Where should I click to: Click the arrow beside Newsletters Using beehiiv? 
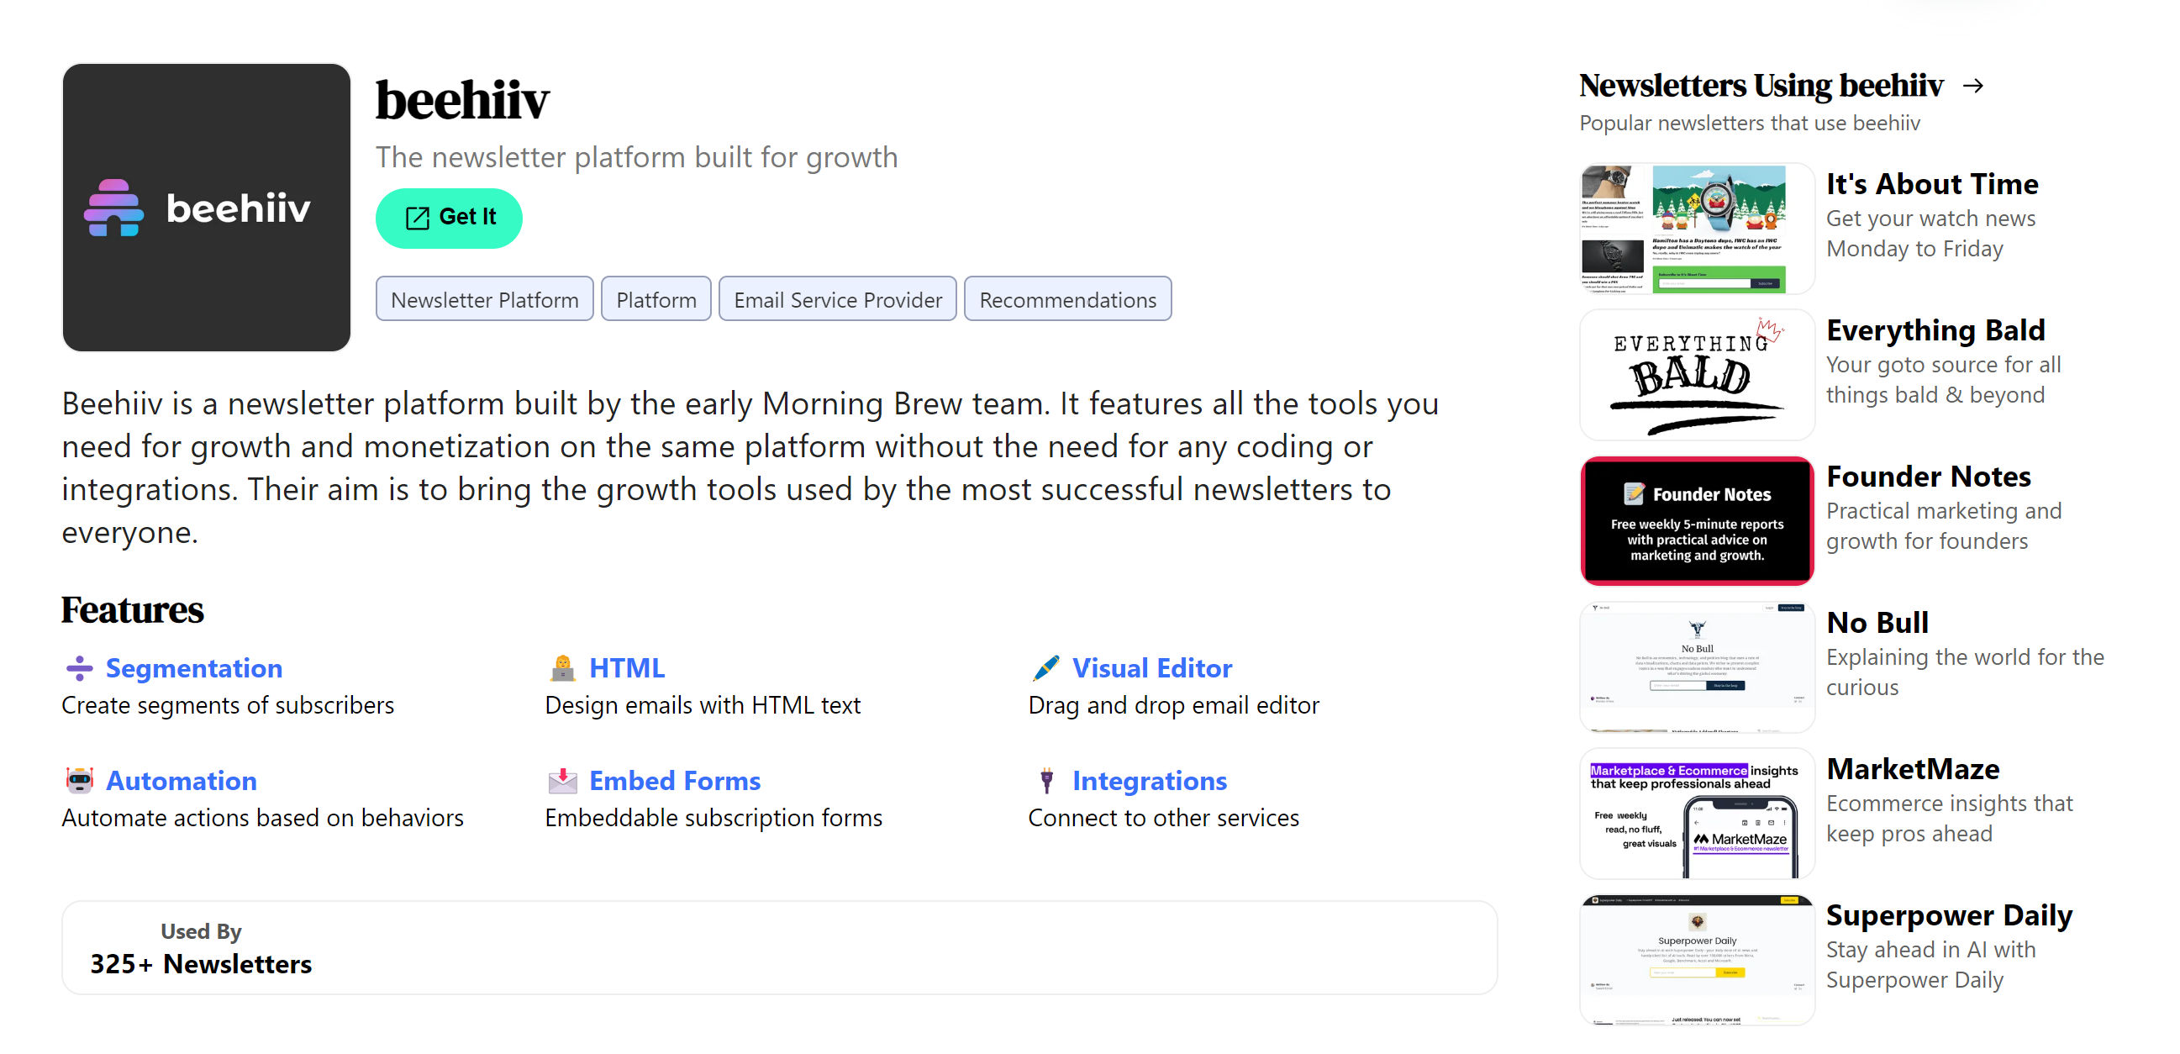[1972, 86]
